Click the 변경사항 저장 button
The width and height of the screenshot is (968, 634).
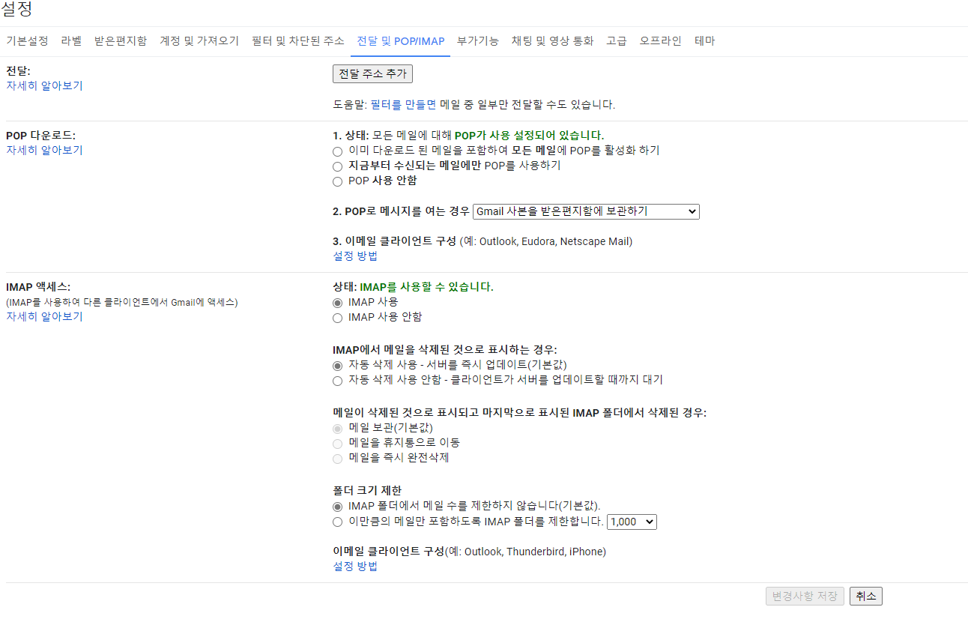point(805,597)
